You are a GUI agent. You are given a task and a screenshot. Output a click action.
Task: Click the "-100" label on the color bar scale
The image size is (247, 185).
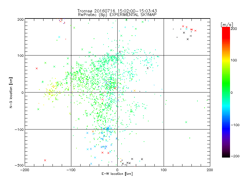point(235,125)
